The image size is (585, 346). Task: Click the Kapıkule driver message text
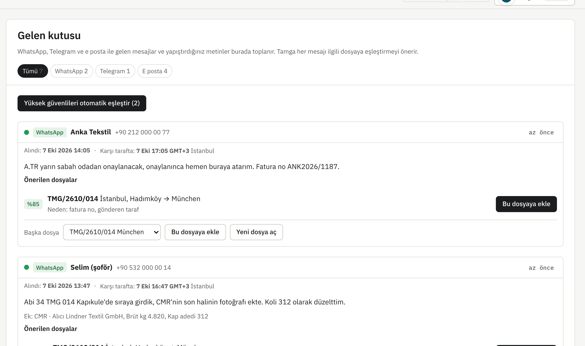click(185, 302)
